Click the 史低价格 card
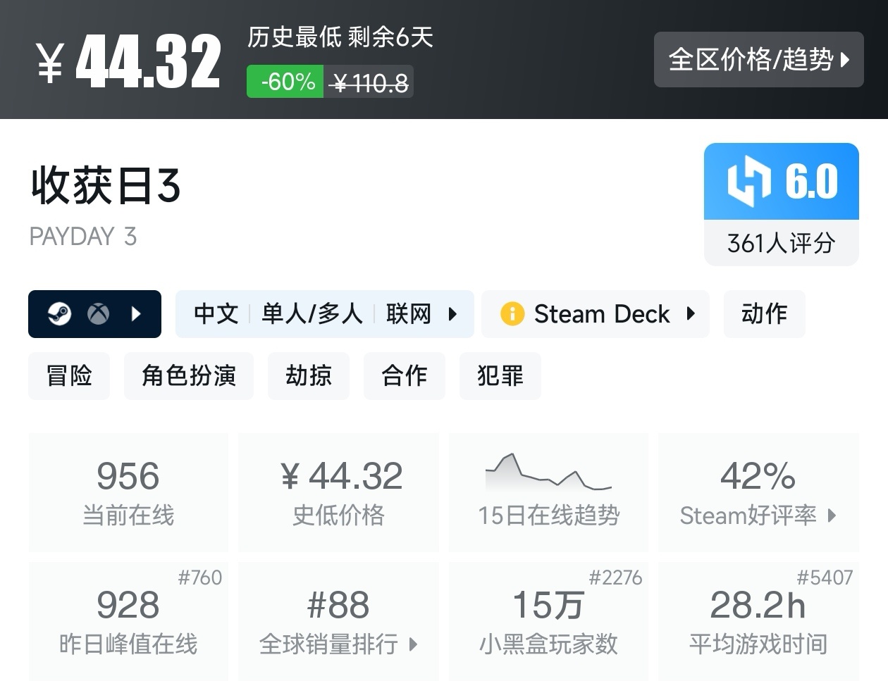 click(x=338, y=492)
